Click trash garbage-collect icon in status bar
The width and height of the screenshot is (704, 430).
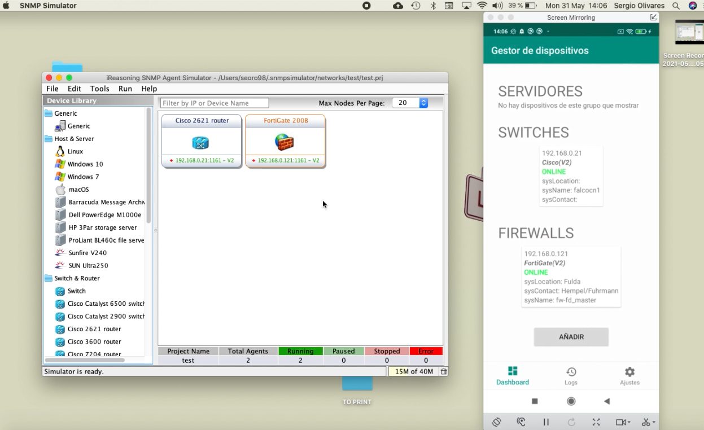pyautogui.click(x=444, y=371)
